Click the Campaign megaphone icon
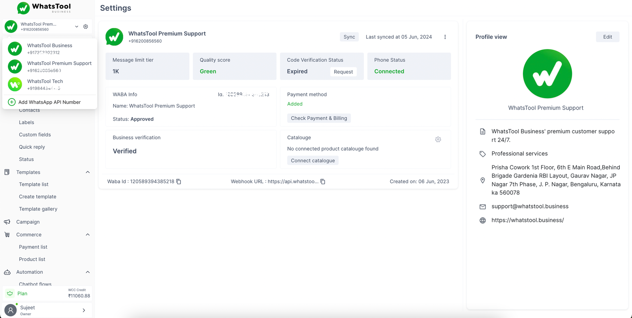This screenshot has width=632, height=318. [7, 222]
